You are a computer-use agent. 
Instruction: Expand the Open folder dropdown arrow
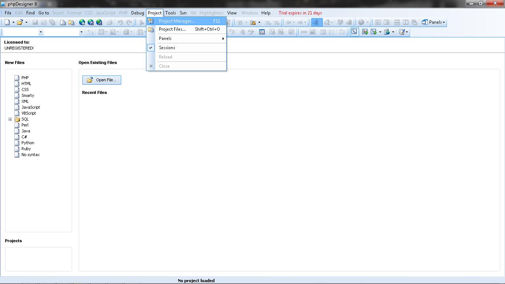[26, 22]
